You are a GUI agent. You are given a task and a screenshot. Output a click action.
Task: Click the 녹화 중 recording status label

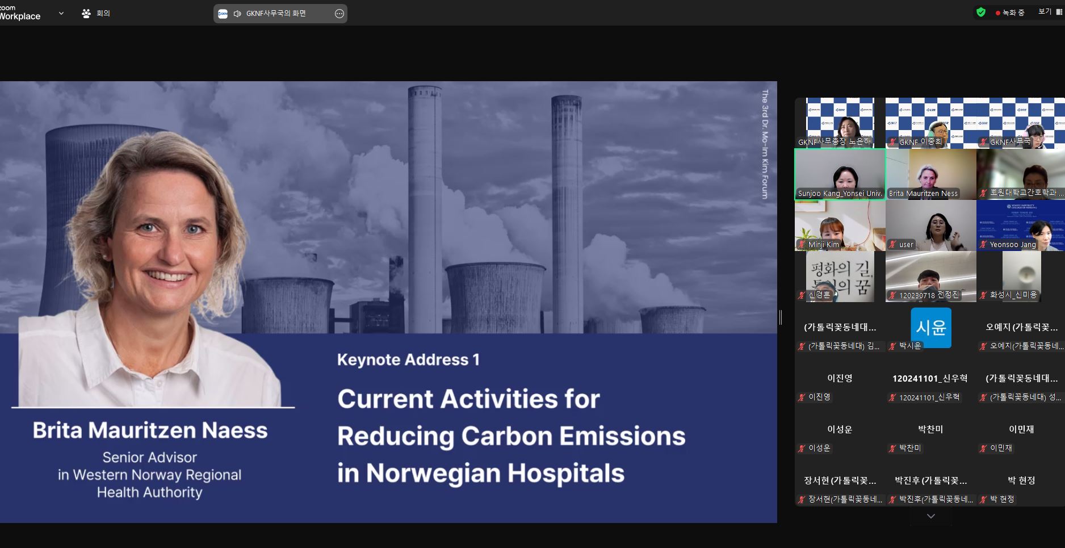click(1013, 12)
